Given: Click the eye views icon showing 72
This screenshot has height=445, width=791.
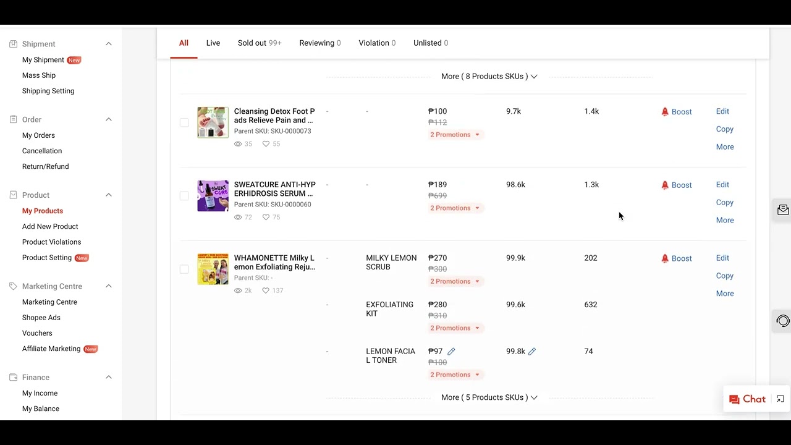Looking at the screenshot, I should click(238, 217).
